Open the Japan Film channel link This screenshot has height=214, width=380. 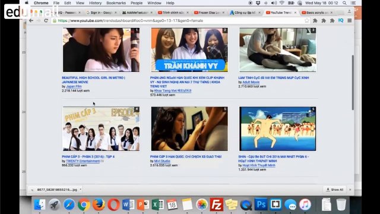pos(74,86)
